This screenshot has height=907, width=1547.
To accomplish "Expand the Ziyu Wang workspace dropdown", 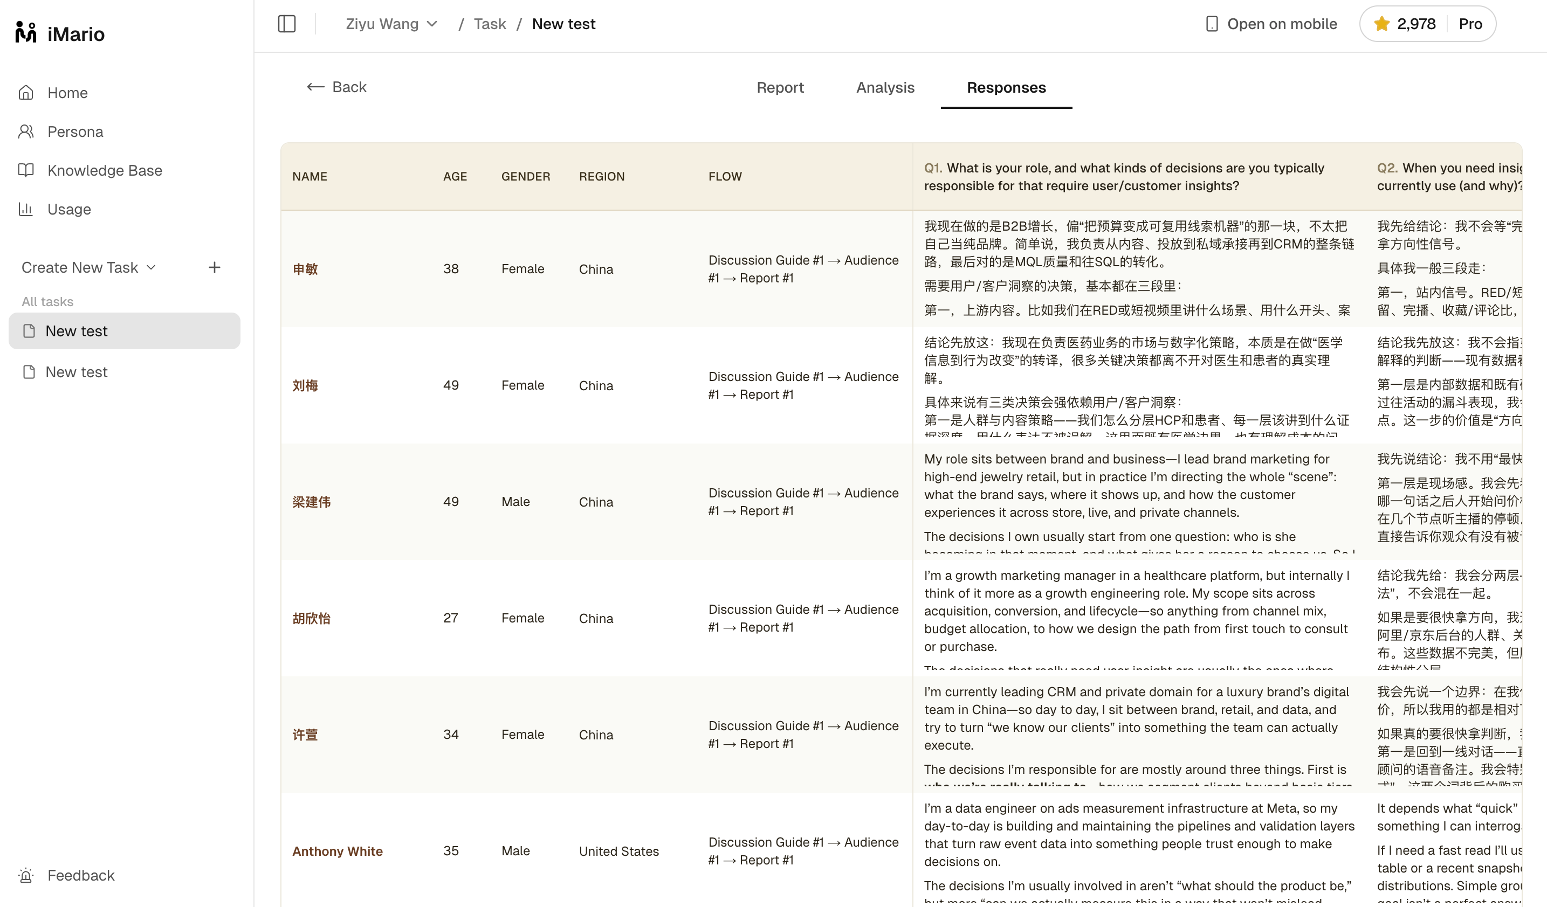I will (x=391, y=24).
